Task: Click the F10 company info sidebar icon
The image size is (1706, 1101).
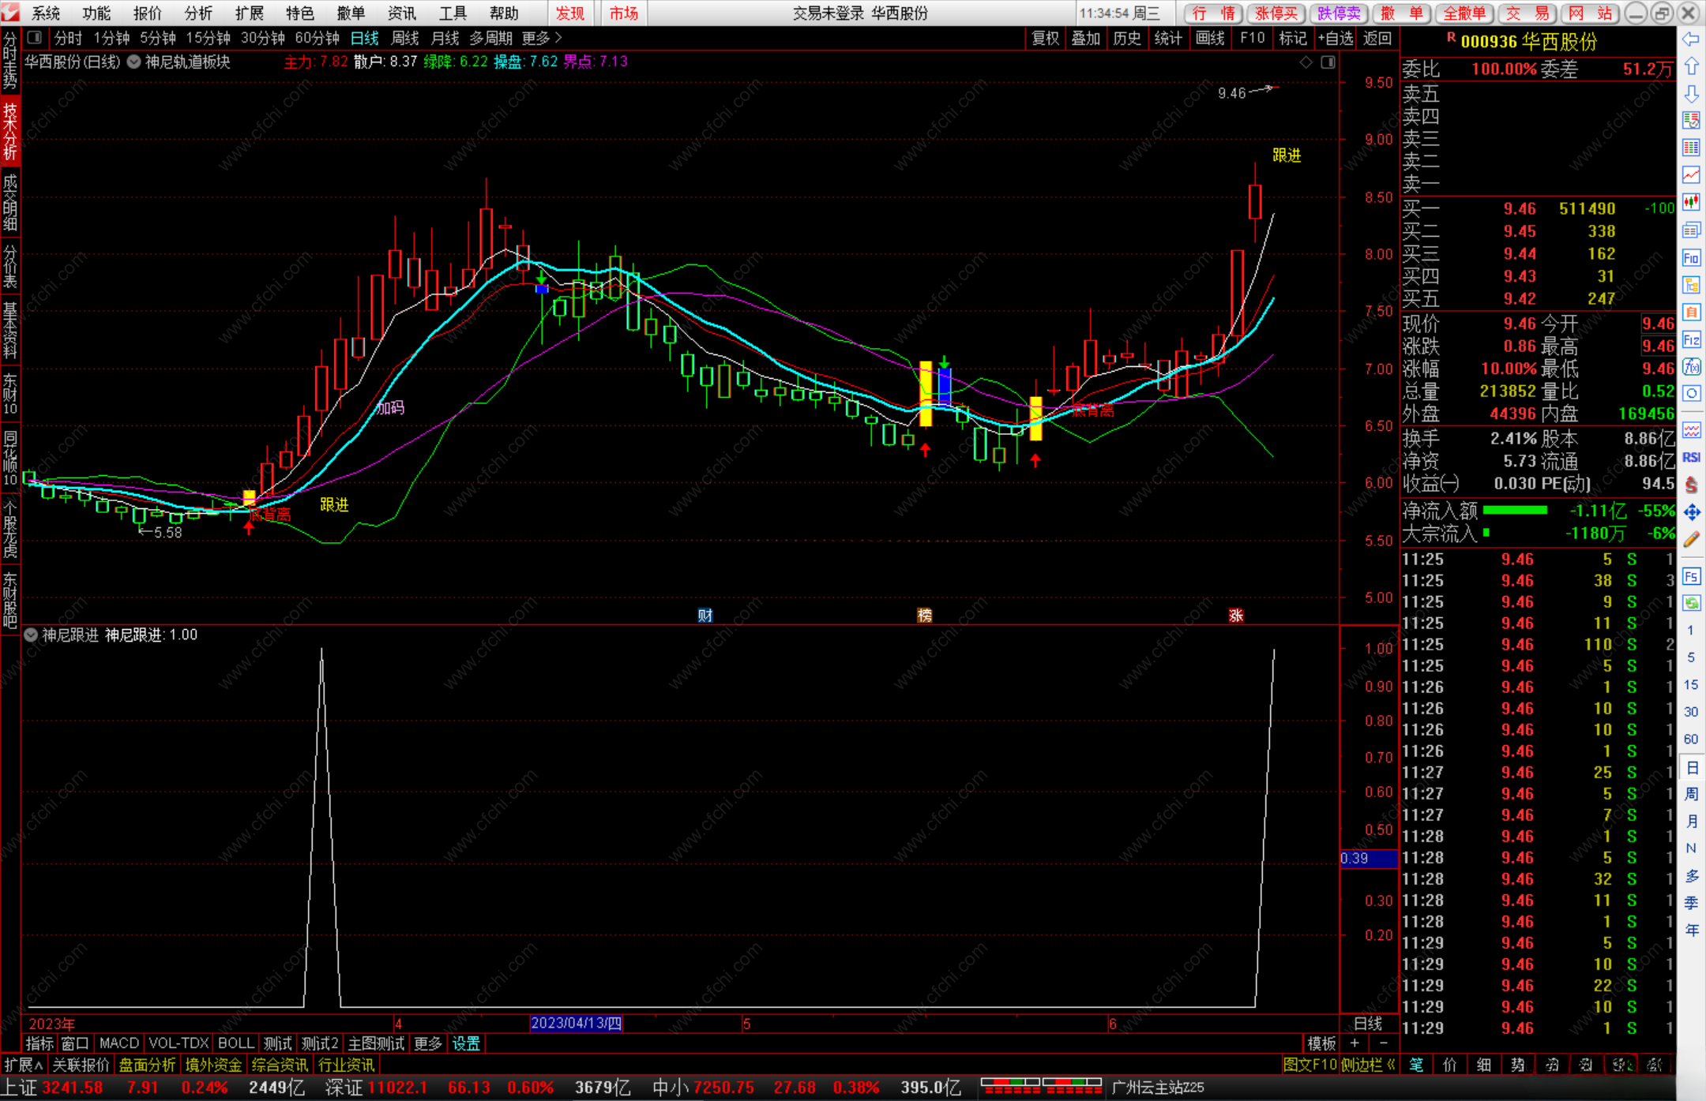Action: (x=1691, y=258)
